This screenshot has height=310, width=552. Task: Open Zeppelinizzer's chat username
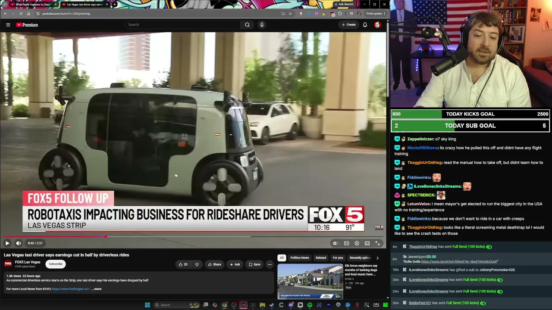pos(420,139)
